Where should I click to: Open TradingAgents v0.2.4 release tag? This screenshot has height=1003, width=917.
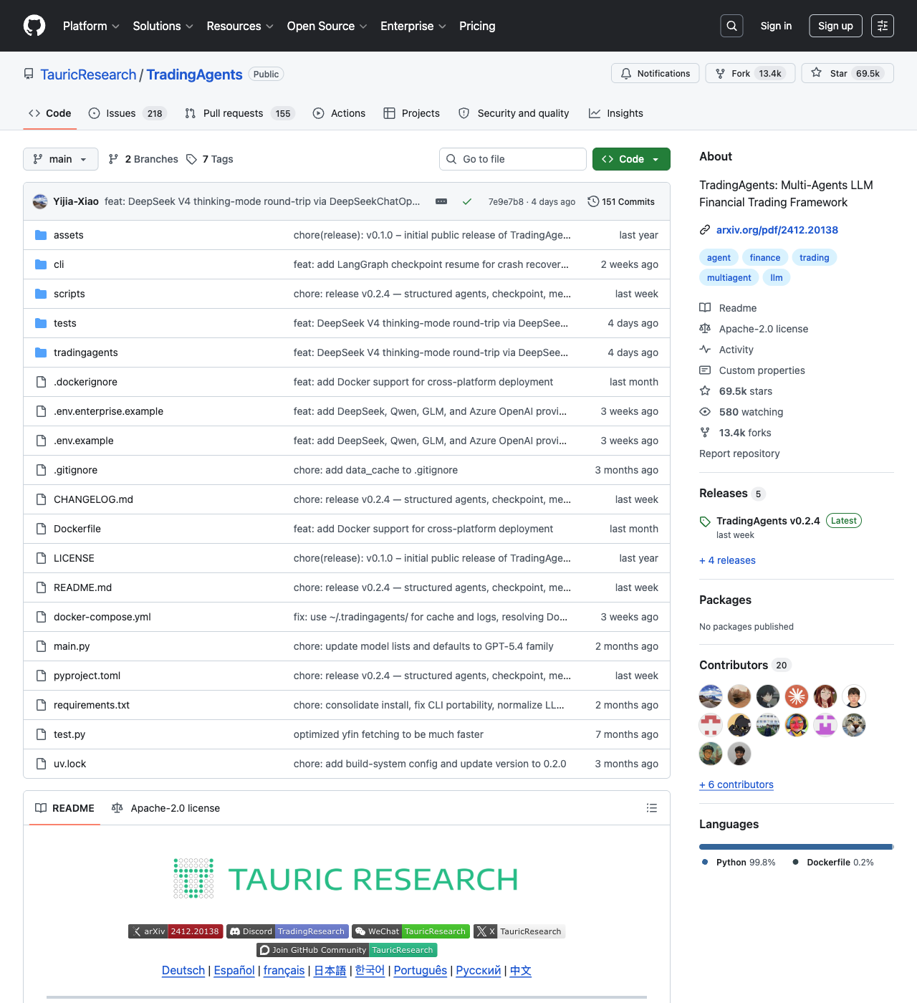click(x=768, y=521)
